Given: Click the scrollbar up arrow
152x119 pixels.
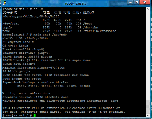Looking at the screenshot, I should click(148, 9).
